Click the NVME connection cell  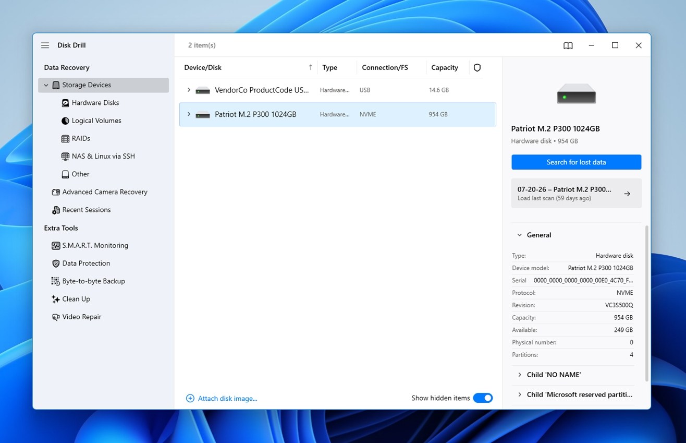coord(368,114)
